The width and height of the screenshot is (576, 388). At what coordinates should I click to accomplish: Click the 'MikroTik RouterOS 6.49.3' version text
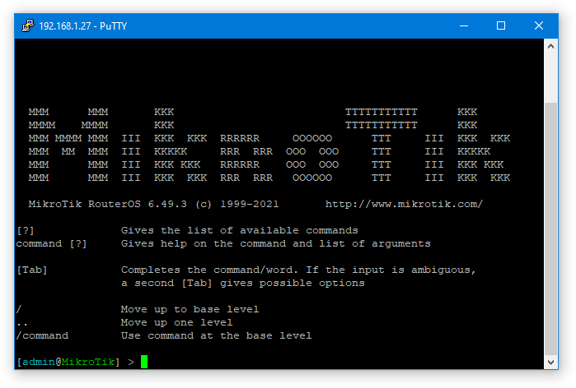108,204
